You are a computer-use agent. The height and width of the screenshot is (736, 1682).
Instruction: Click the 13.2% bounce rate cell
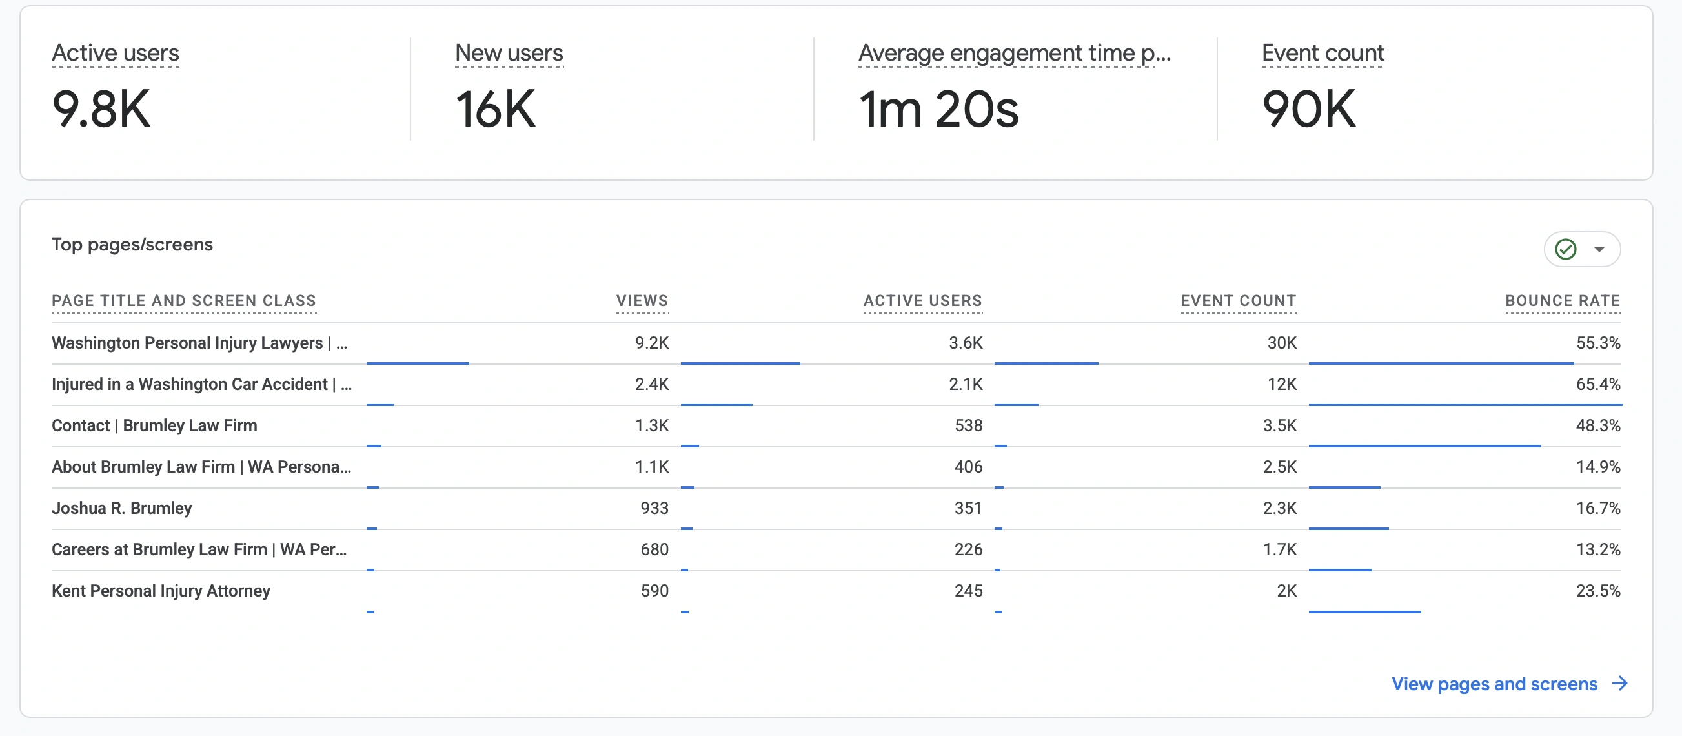pyautogui.click(x=1597, y=549)
